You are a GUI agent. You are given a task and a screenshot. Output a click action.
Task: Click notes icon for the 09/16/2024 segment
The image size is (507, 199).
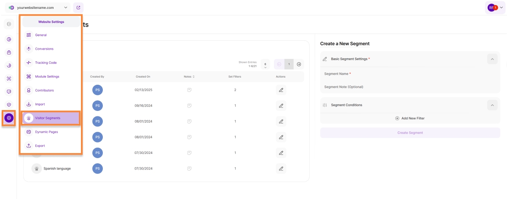tap(190, 105)
